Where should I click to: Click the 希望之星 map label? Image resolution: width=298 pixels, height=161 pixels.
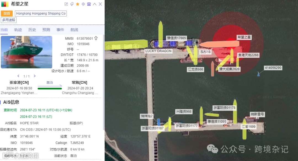point(244,37)
